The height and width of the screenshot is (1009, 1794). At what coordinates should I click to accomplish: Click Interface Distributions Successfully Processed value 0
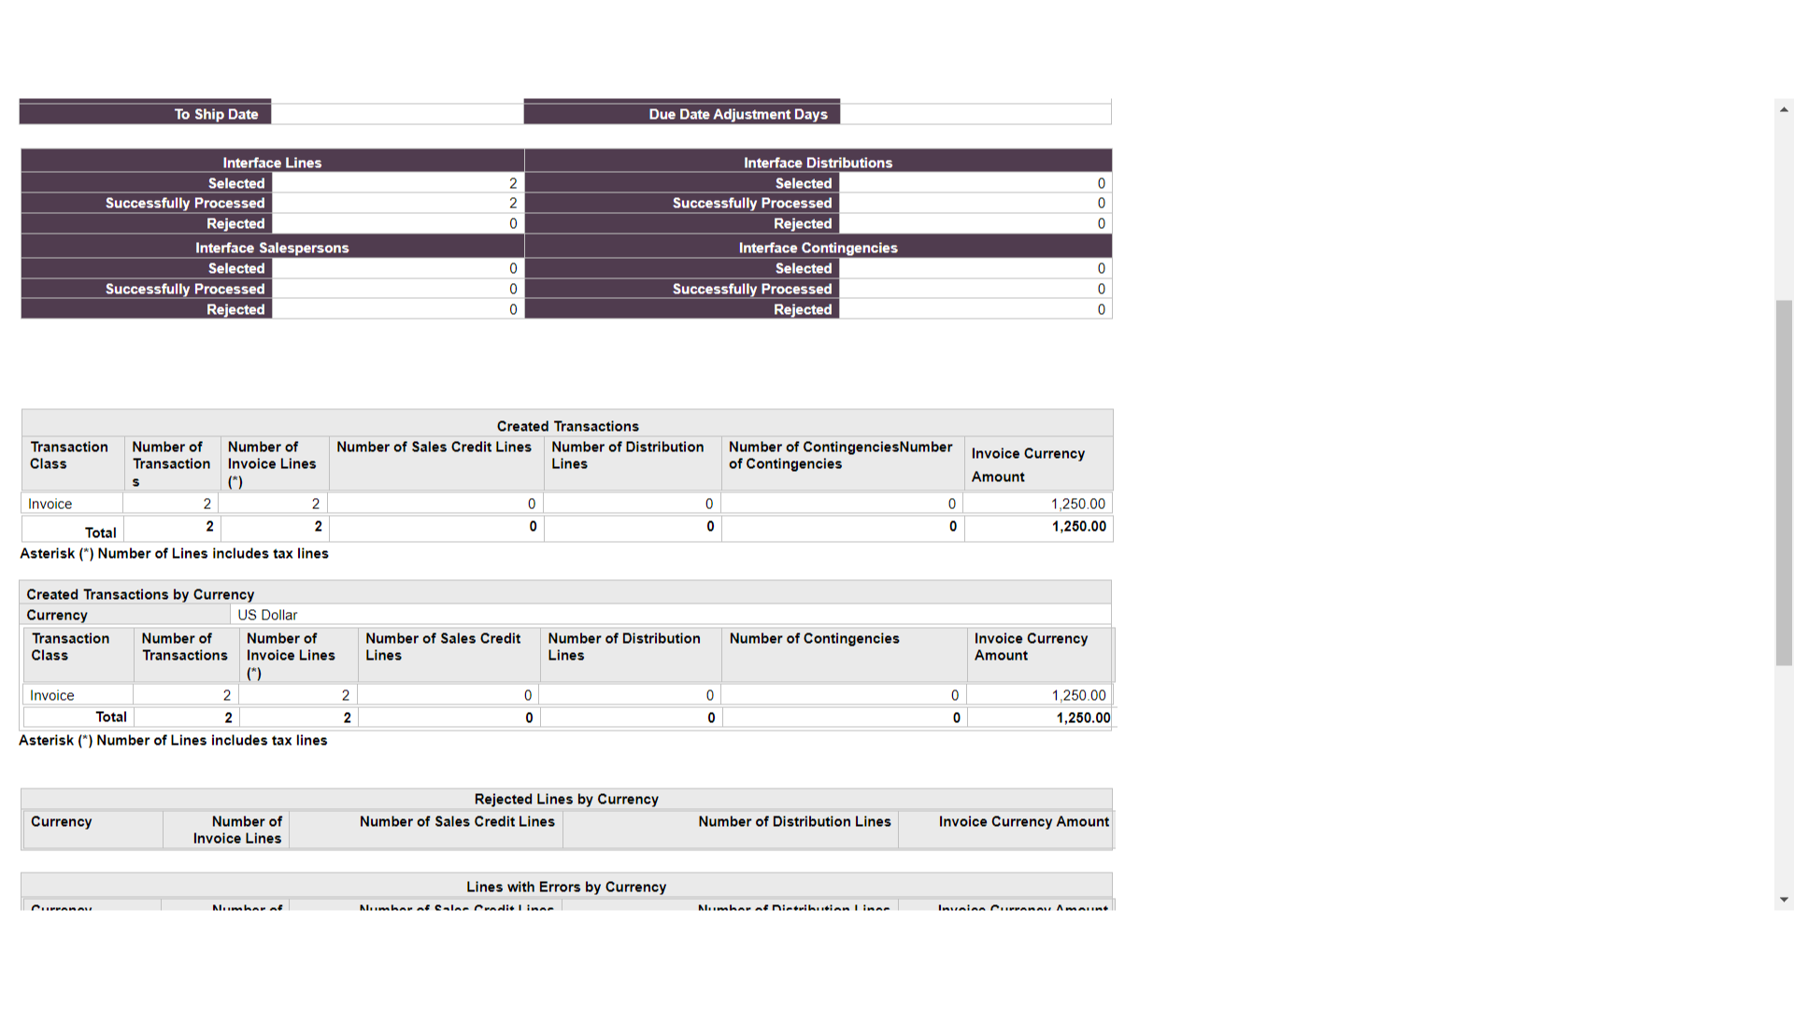pyautogui.click(x=1101, y=203)
